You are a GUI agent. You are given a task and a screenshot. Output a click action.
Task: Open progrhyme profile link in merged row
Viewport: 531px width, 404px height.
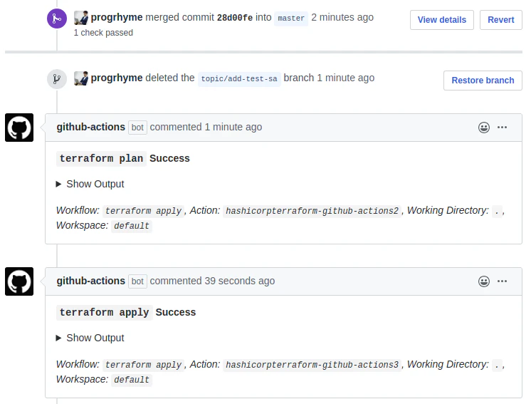[117, 17]
